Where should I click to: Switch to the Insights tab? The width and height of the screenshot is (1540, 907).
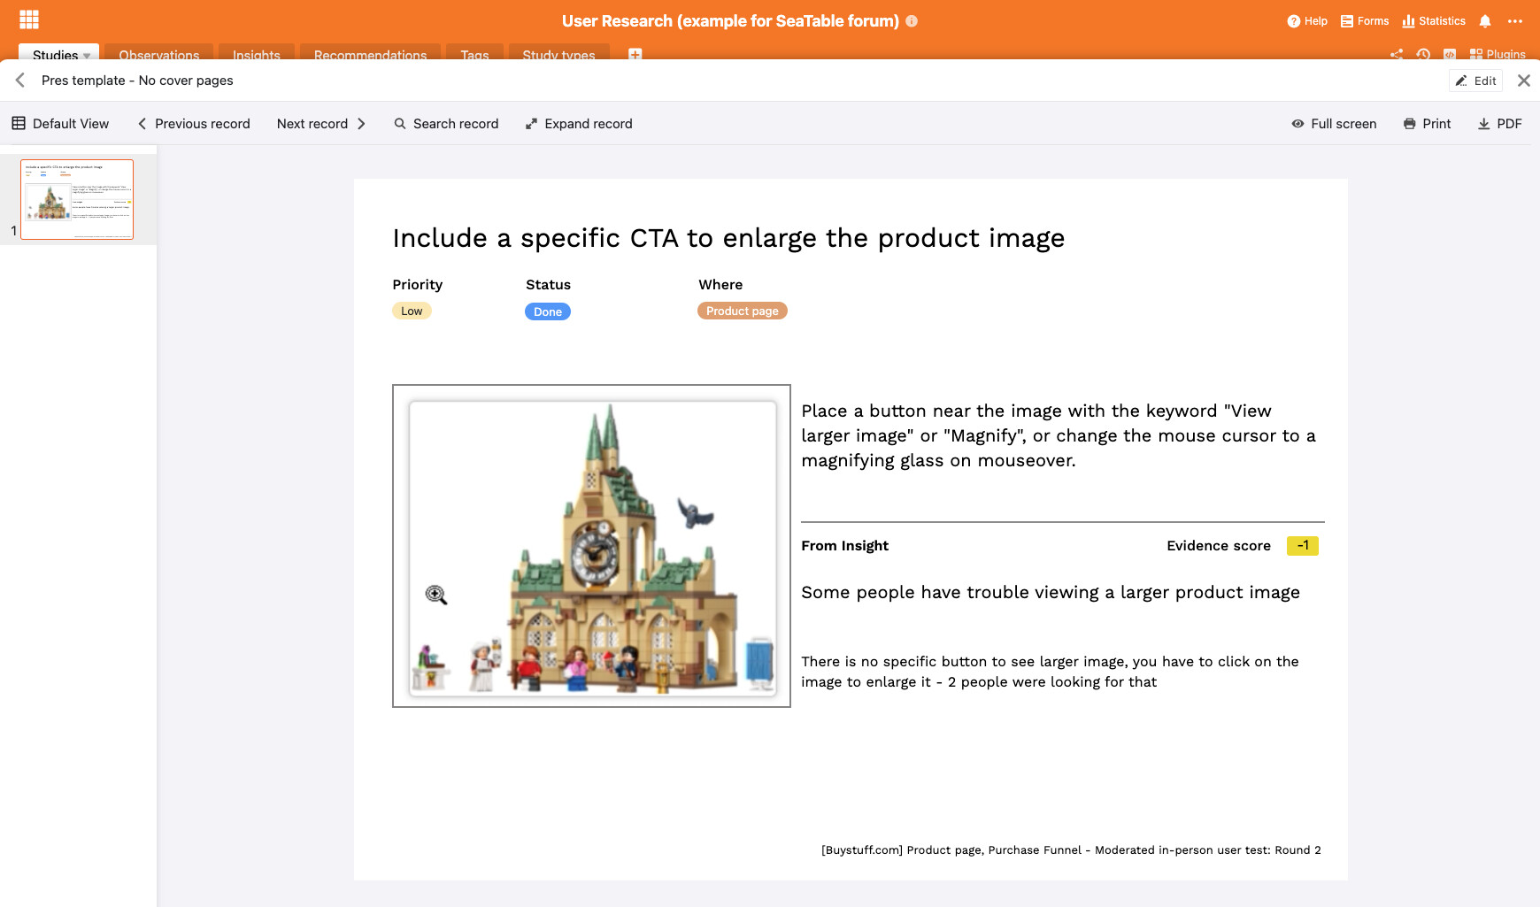coord(256,55)
